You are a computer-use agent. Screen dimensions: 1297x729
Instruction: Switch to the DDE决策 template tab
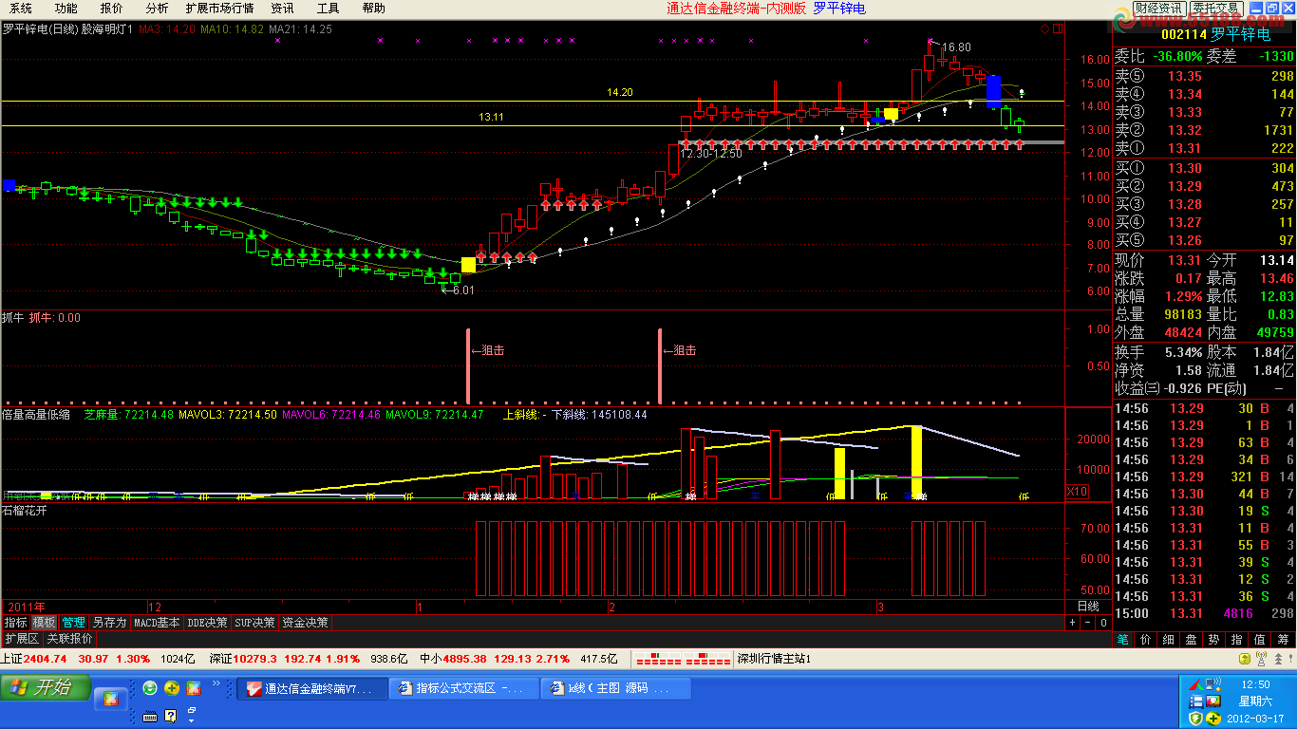coord(208,623)
